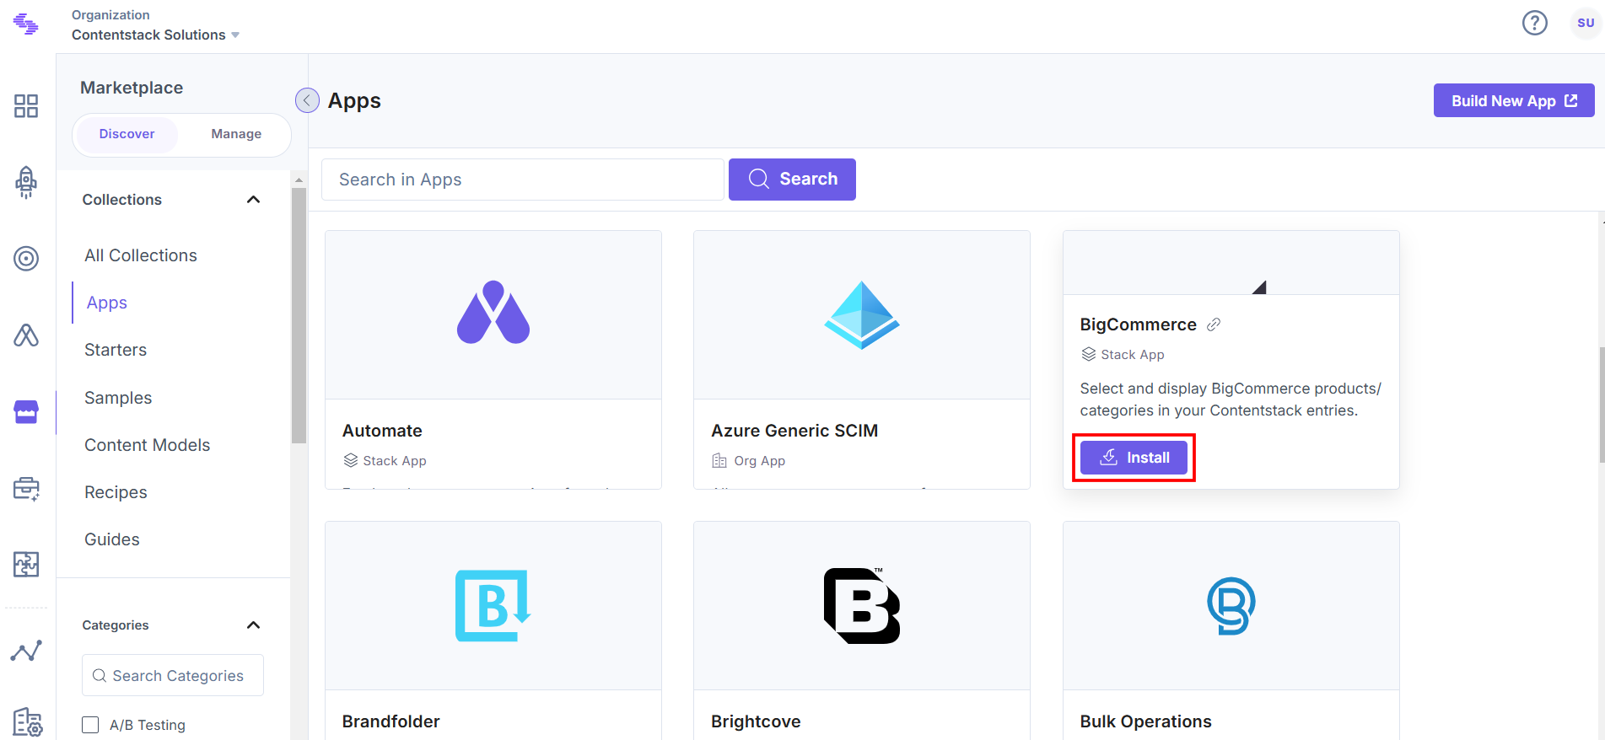
Task: Click the Org App building icon under Azure
Action: pos(719,461)
